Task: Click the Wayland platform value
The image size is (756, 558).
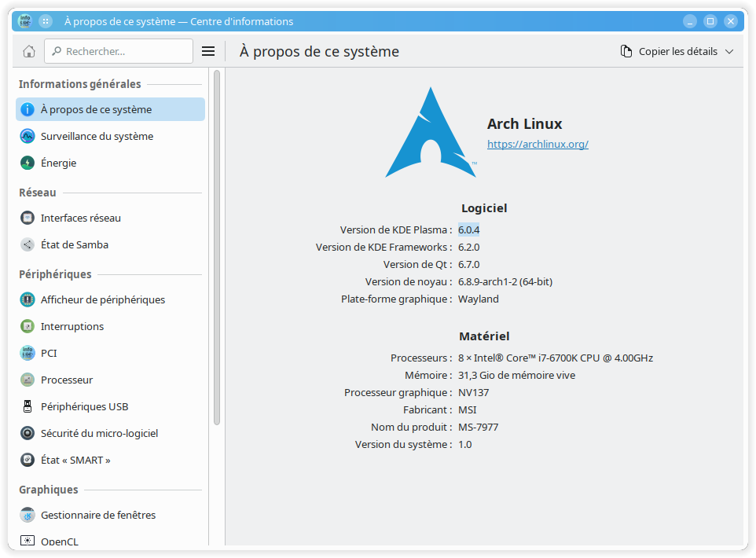Action: (479, 299)
